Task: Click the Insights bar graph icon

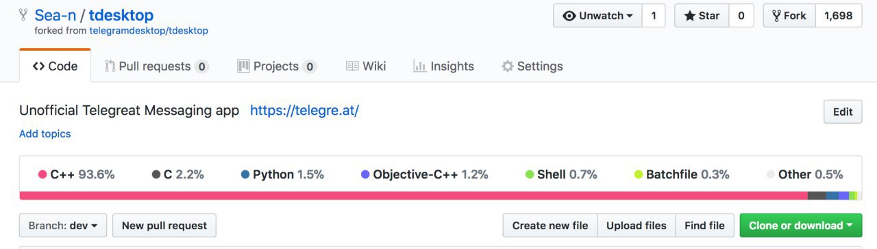Action: (x=419, y=66)
